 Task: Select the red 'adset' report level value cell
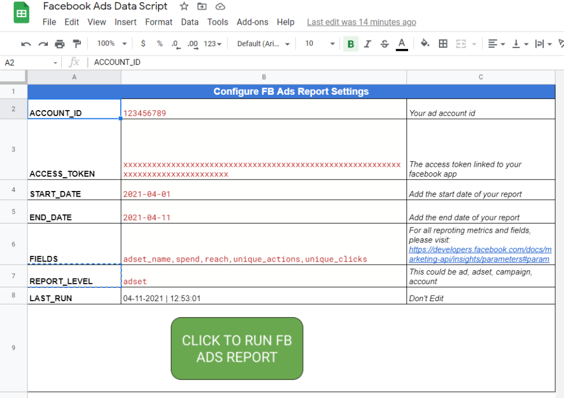click(x=264, y=276)
